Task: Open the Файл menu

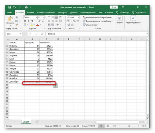Action: click(x=10, y=12)
